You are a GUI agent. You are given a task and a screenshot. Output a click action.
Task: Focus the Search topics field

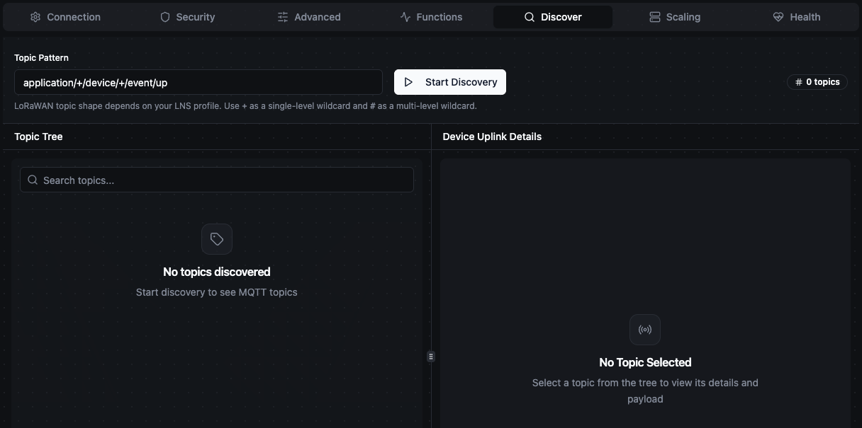pyautogui.click(x=217, y=180)
